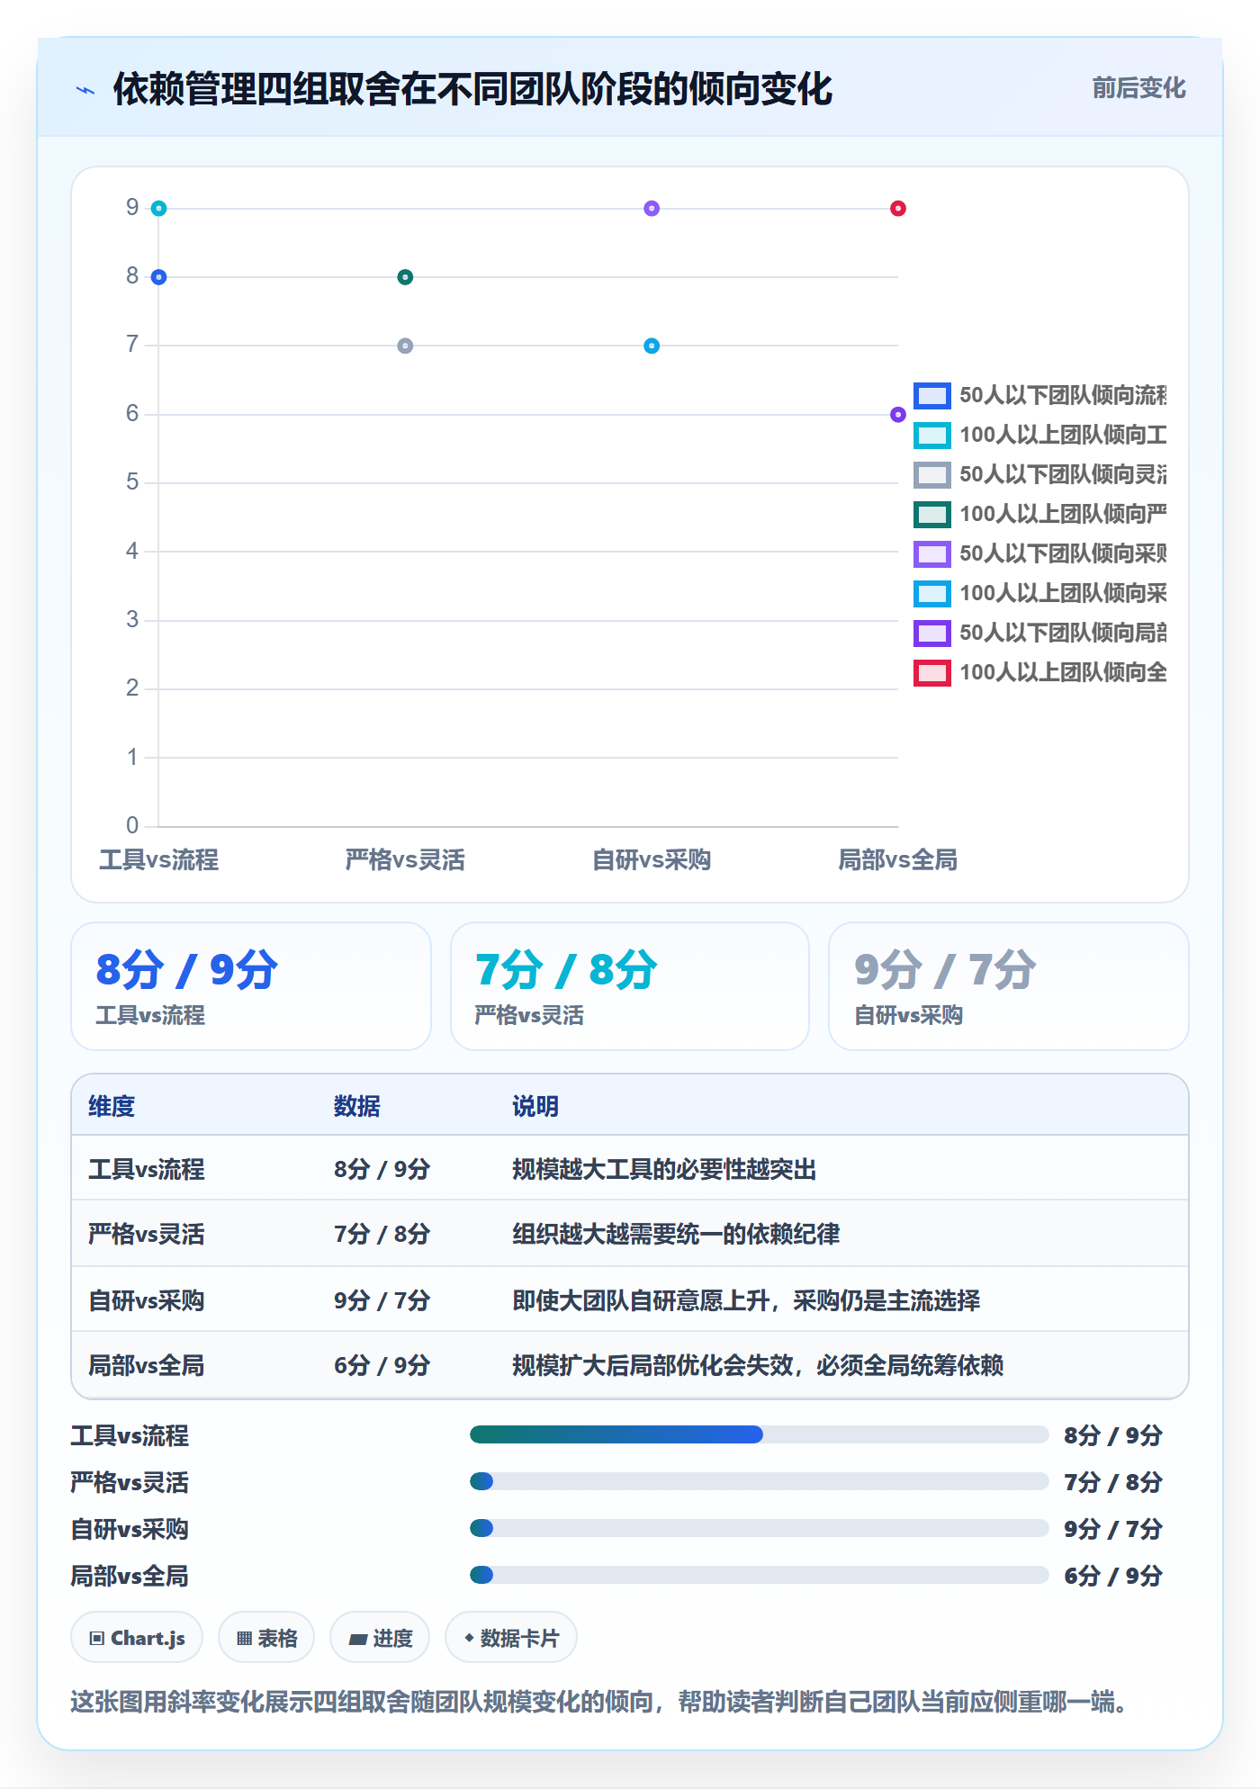Toggle the red 100人以上团队倾向全 legend entry
1260x1789 pixels.
point(1040,672)
